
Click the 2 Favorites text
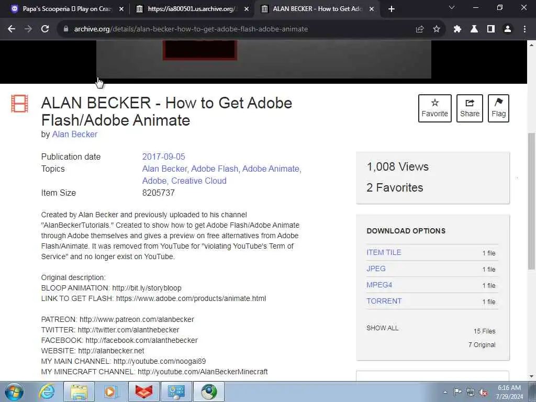395,187
